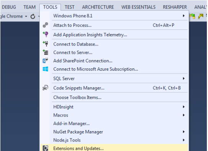The height and width of the screenshot is (151, 208).
Task: Click the Attach to Process gears icon
Action: (x=45, y=25)
